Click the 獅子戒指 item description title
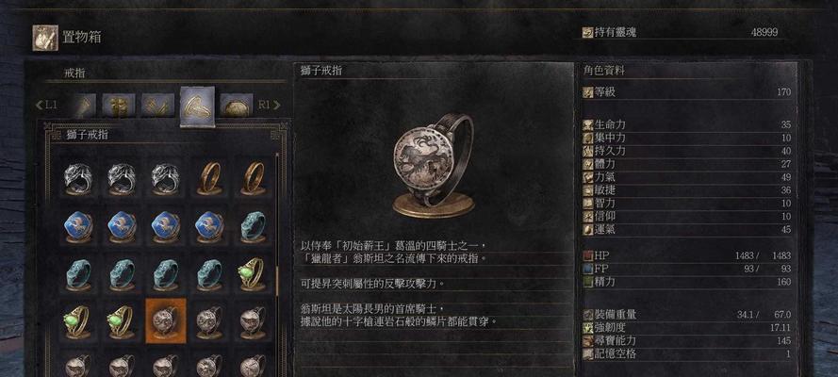The width and height of the screenshot is (838, 377). click(x=321, y=71)
